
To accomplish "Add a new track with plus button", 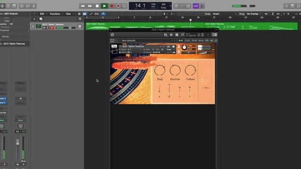I will pos(34,19).
